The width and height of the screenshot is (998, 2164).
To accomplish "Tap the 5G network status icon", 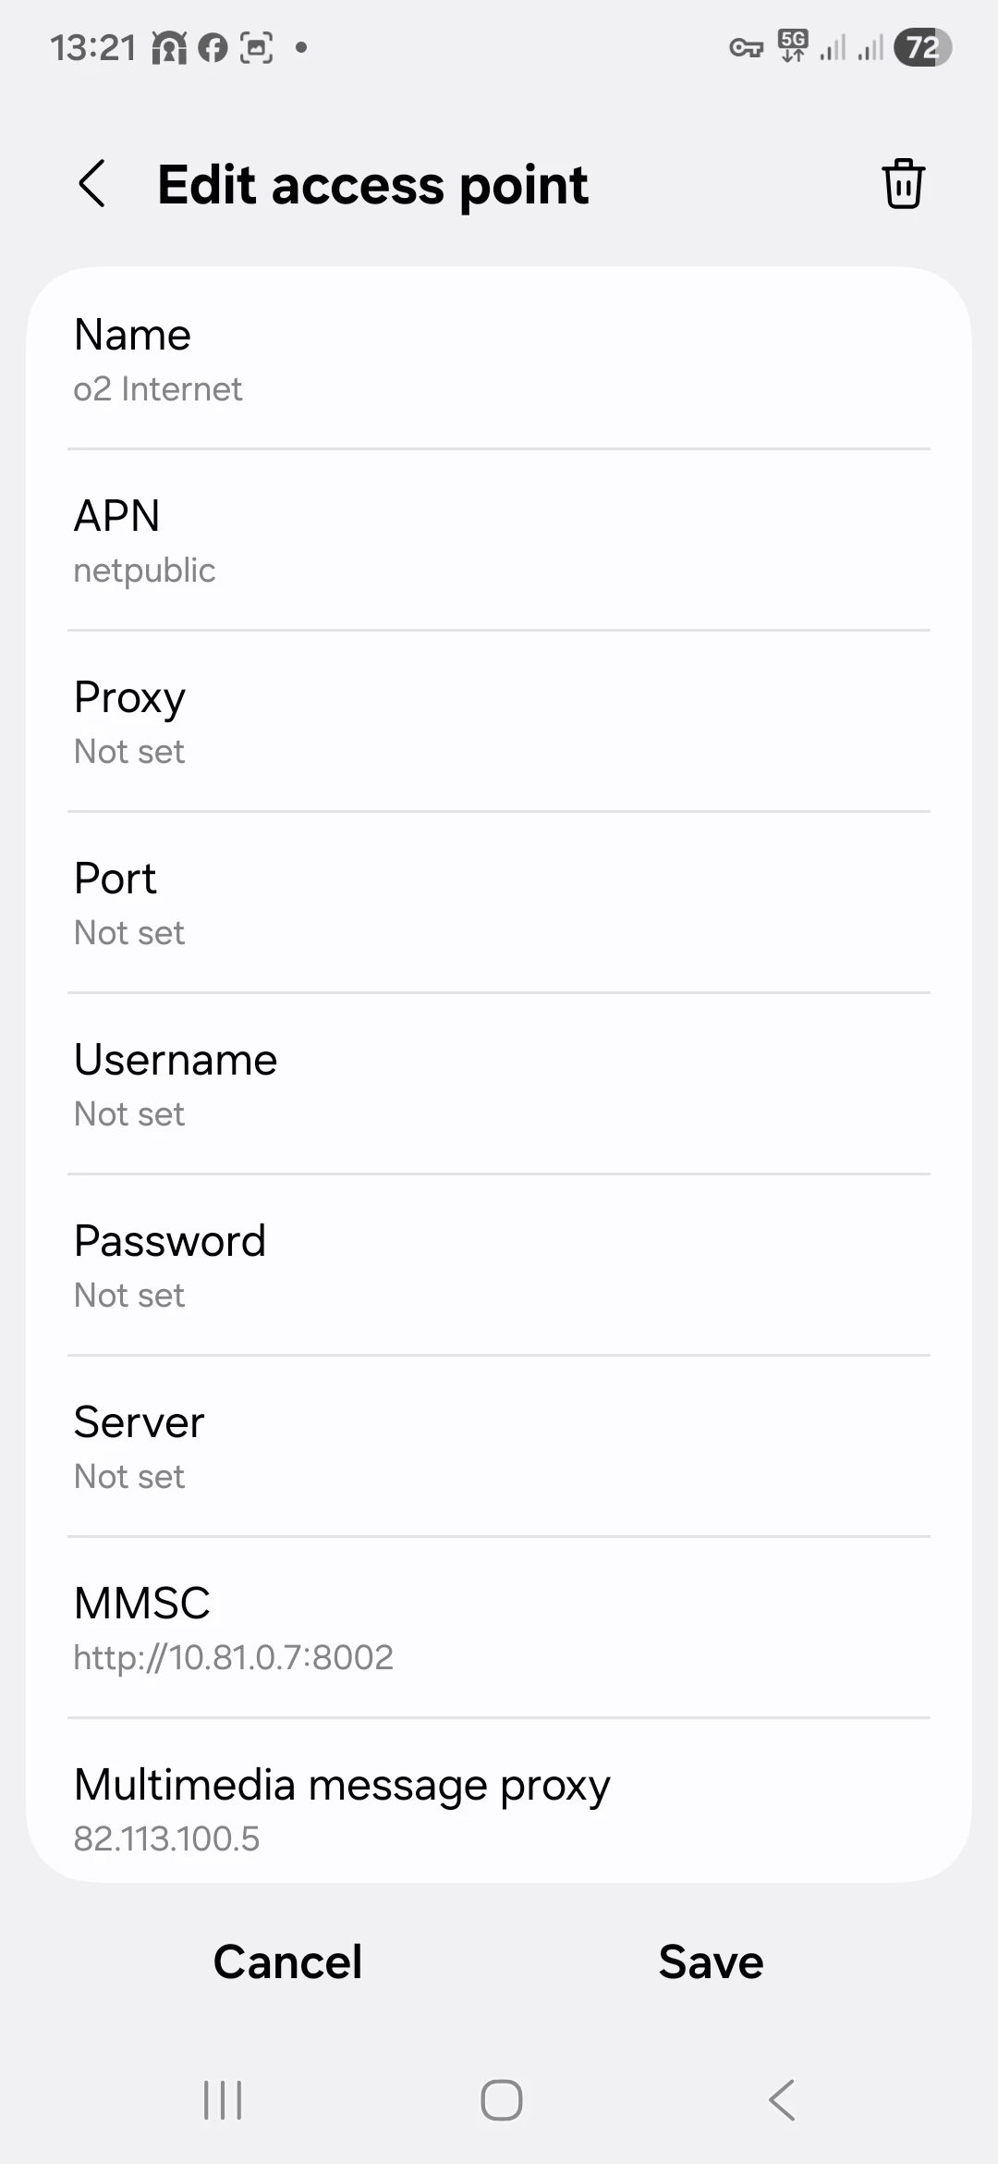I will point(793,46).
